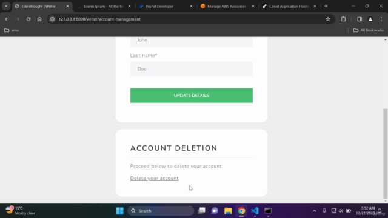Click the UPDATE DETAILS button
The width and height of the screenshot is (388, 218).
coord(192,96)
